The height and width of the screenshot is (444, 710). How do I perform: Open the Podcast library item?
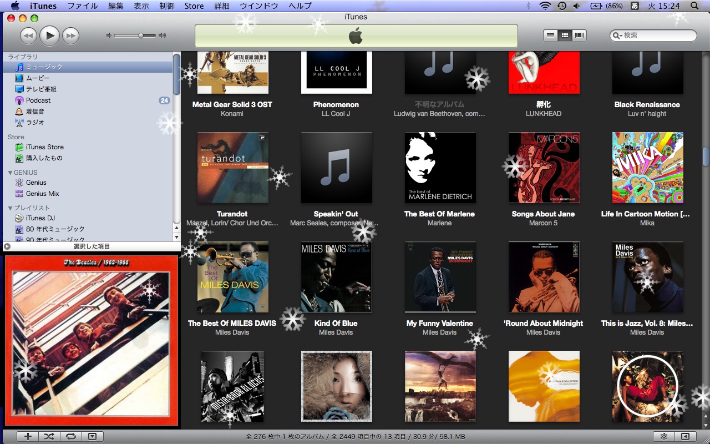[88, 100]
